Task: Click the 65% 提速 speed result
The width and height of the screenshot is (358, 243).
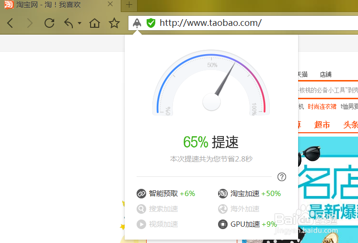Action: (x=211, y=142)
